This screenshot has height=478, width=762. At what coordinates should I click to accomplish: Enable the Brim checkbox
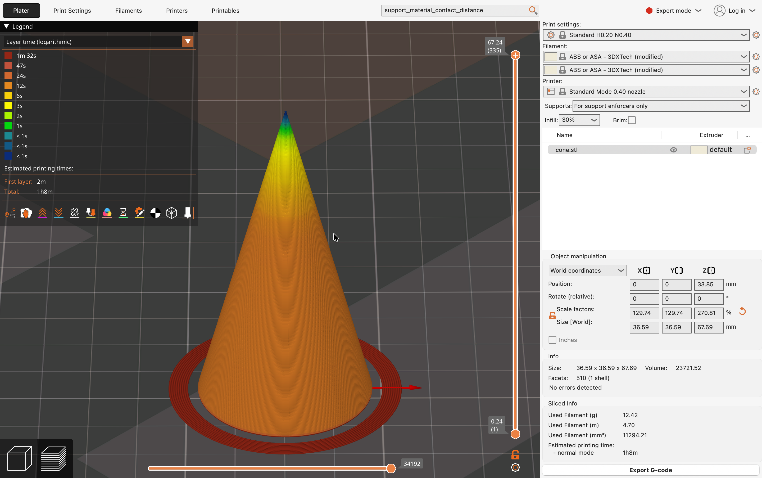coord(632,120)
